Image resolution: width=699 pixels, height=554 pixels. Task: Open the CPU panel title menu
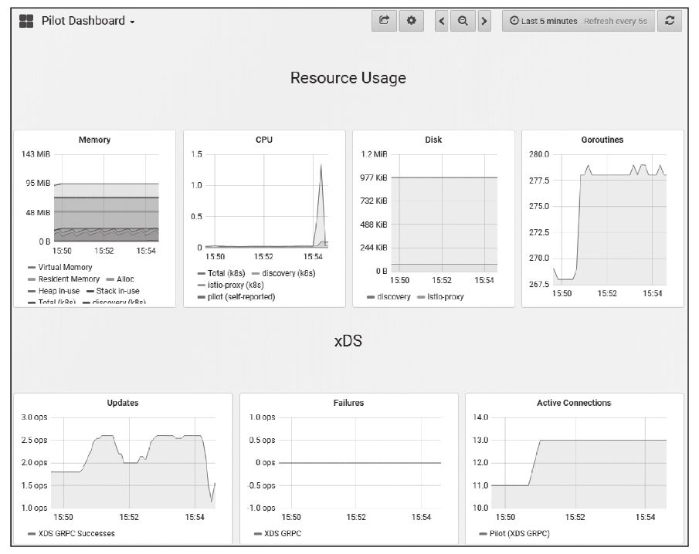tap(264, 140)
